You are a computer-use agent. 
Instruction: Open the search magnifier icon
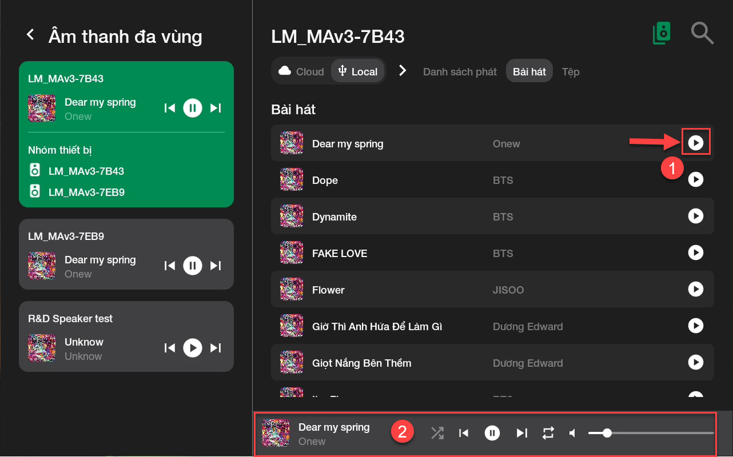[x=702, y=34]
